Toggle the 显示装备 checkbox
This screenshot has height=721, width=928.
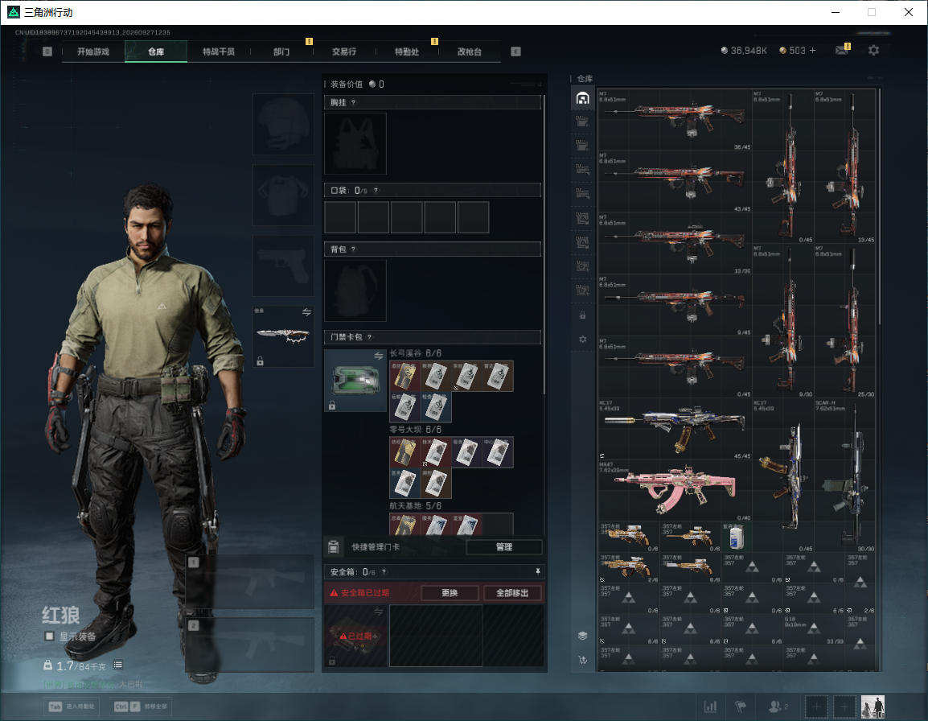click(50, 637)
